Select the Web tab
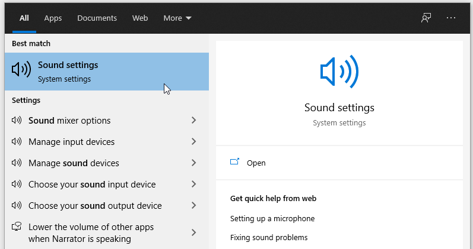473x249 pixels. click(140, 18)
